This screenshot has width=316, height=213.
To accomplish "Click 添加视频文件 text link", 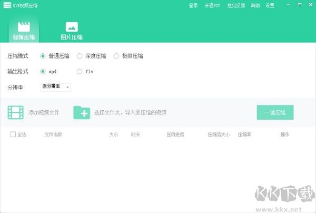I will click(44, 112).
